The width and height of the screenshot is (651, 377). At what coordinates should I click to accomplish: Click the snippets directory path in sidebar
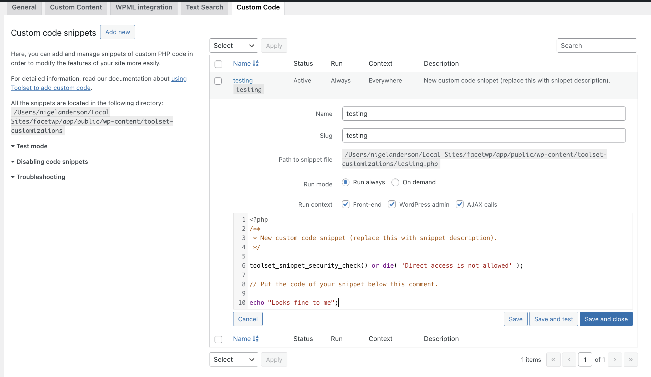point(92,121)
